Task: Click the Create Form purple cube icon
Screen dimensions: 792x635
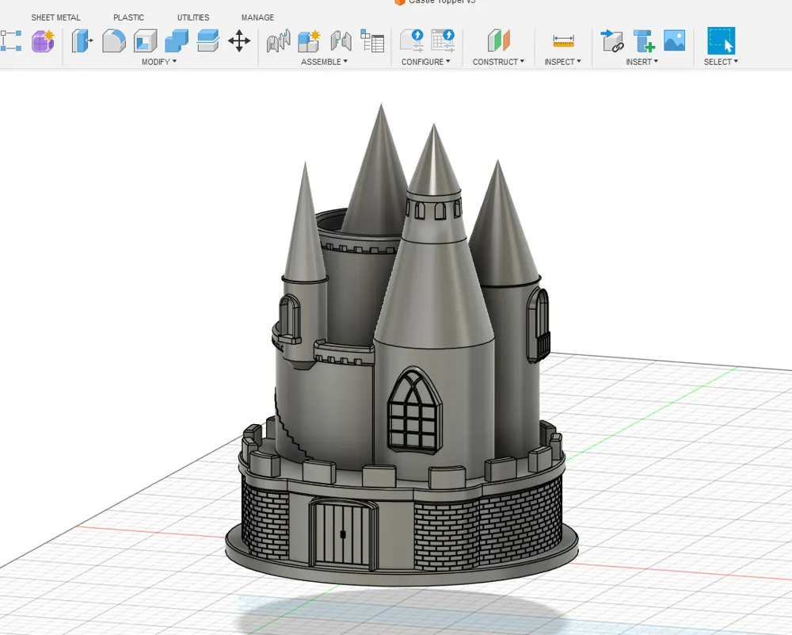Action: coord(43,41)
